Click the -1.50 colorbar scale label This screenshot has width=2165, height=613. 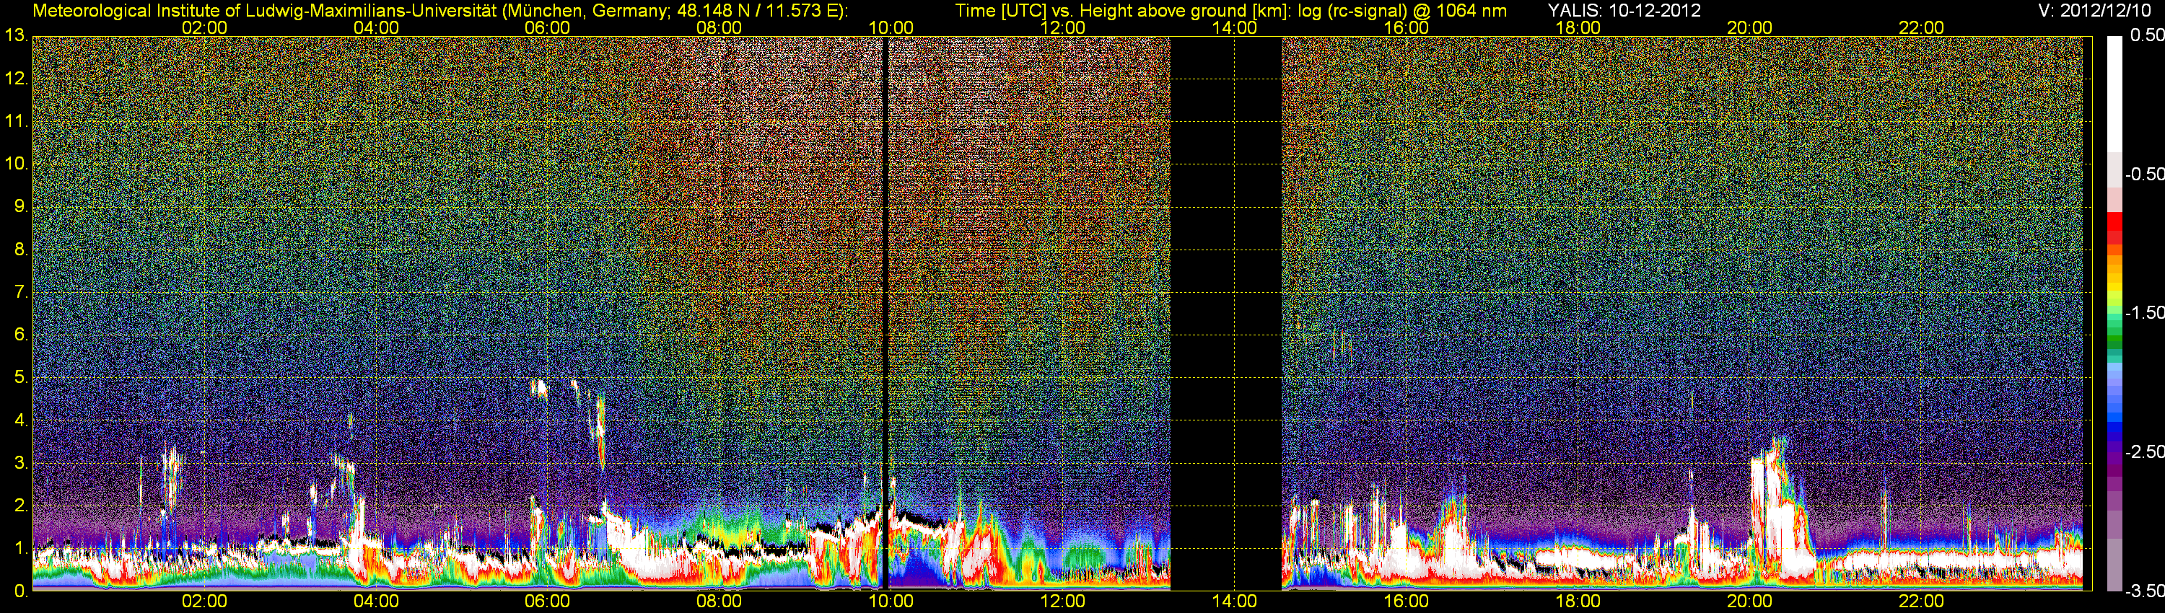pos(2143,312)
